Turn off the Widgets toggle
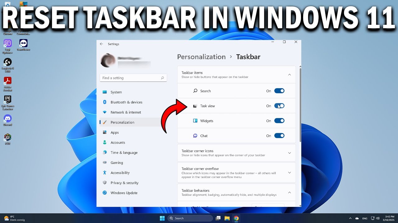This screenshot has height=223, width=398. point(279,121)
